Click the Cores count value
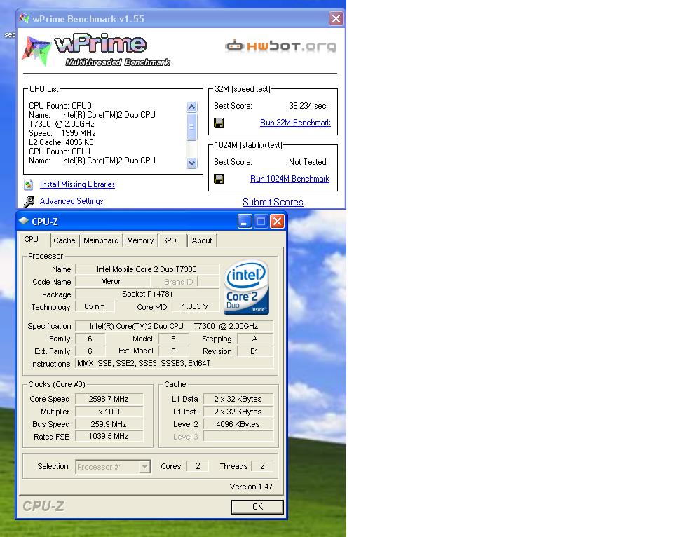673x537 pixels. [x=198, y=466]
